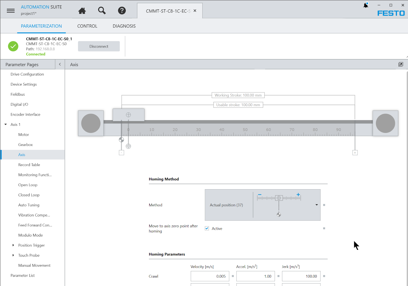
Task: Collapse the Axis 1 tree node
Action: pyautogui.click(x=6, y=125)
